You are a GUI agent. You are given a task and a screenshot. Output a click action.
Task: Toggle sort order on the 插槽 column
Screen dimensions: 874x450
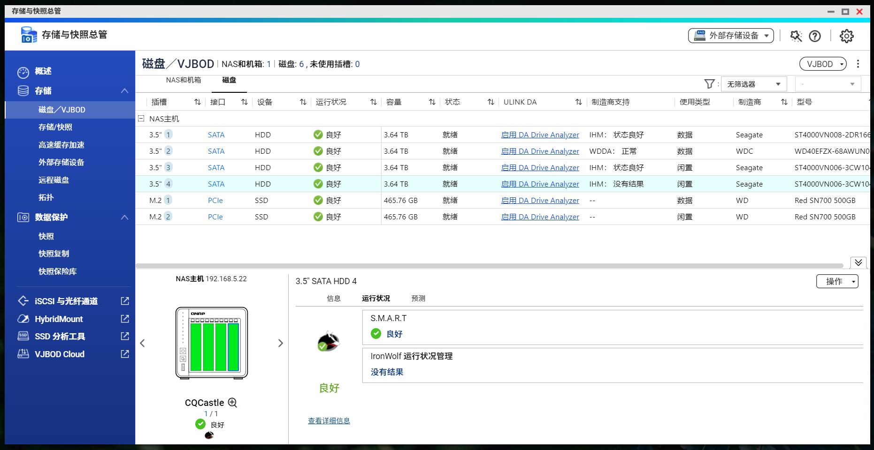click(197, 102)
